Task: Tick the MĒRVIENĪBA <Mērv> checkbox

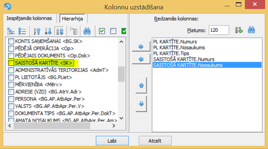Action: coord(11,85)
